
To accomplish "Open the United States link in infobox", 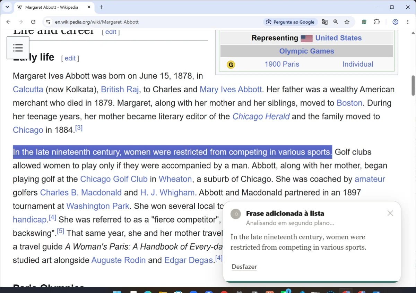I will click(338, 38).
